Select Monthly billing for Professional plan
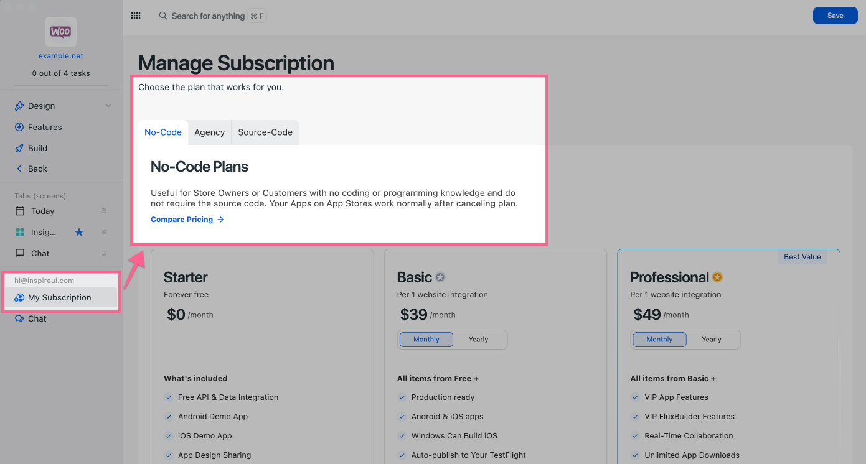Screen dimensions: 866x464 coord(659,340)
